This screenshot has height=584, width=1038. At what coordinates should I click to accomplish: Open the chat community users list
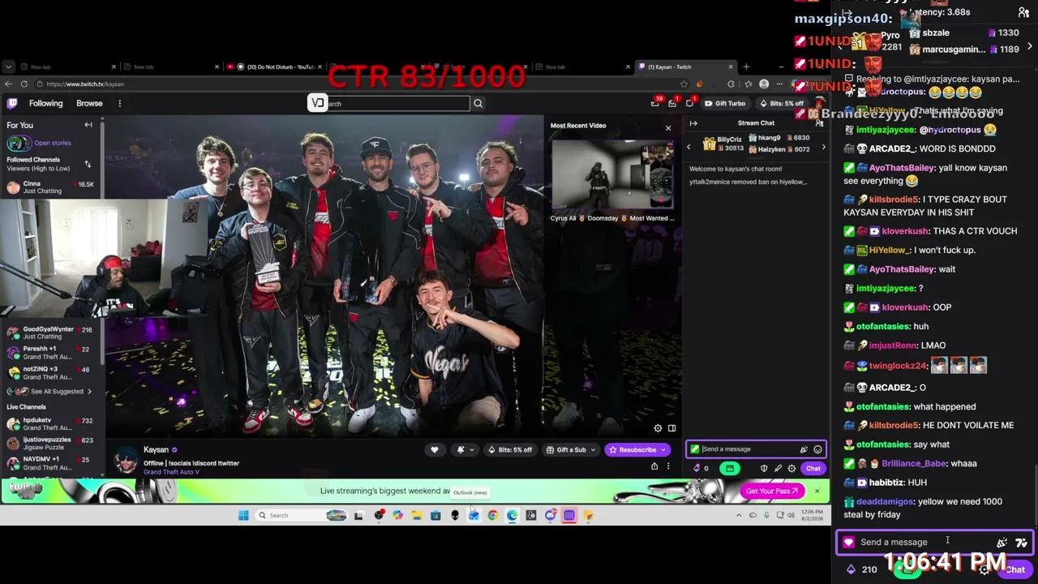click(x=819, y=123)
